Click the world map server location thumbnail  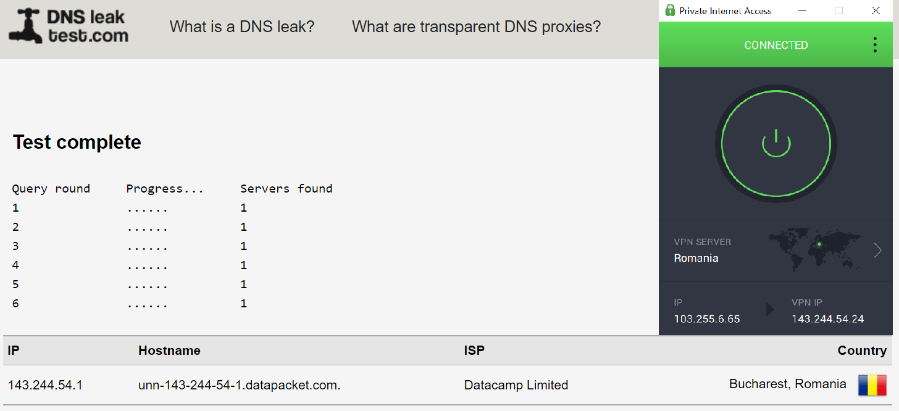816,250
